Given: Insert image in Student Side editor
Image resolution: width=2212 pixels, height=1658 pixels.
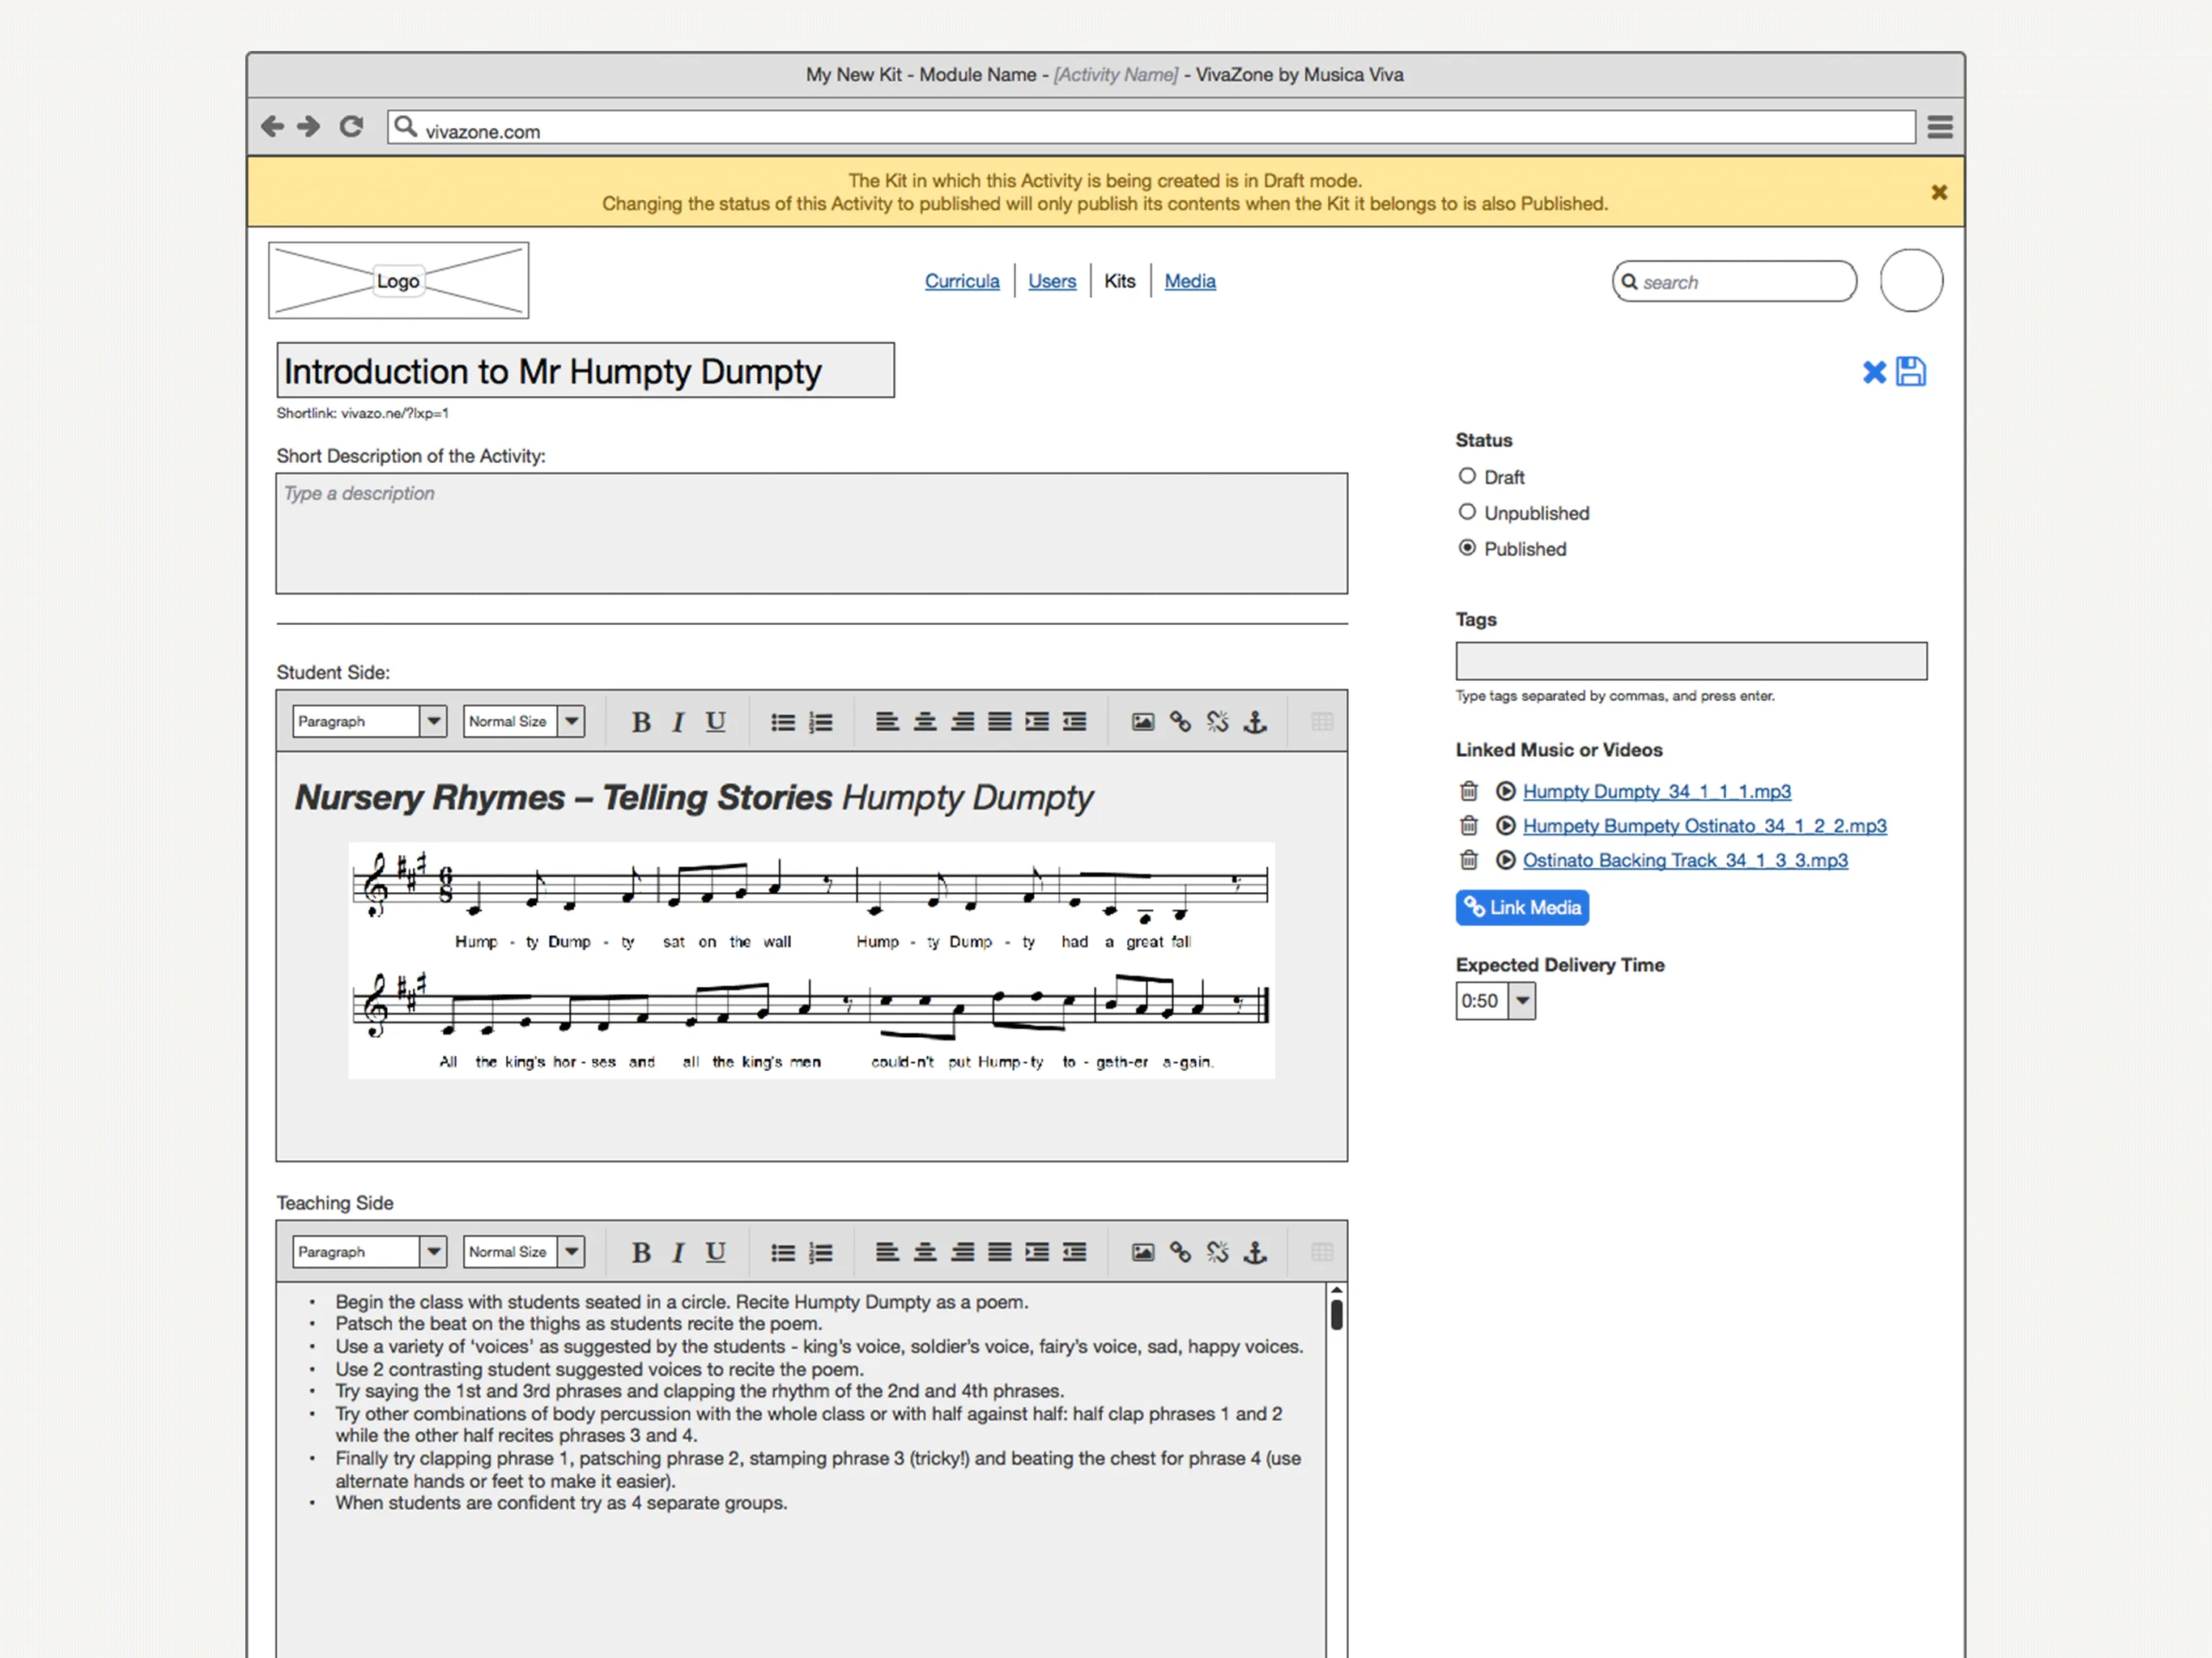Looking at the screenshot, I should point(1142,722).
